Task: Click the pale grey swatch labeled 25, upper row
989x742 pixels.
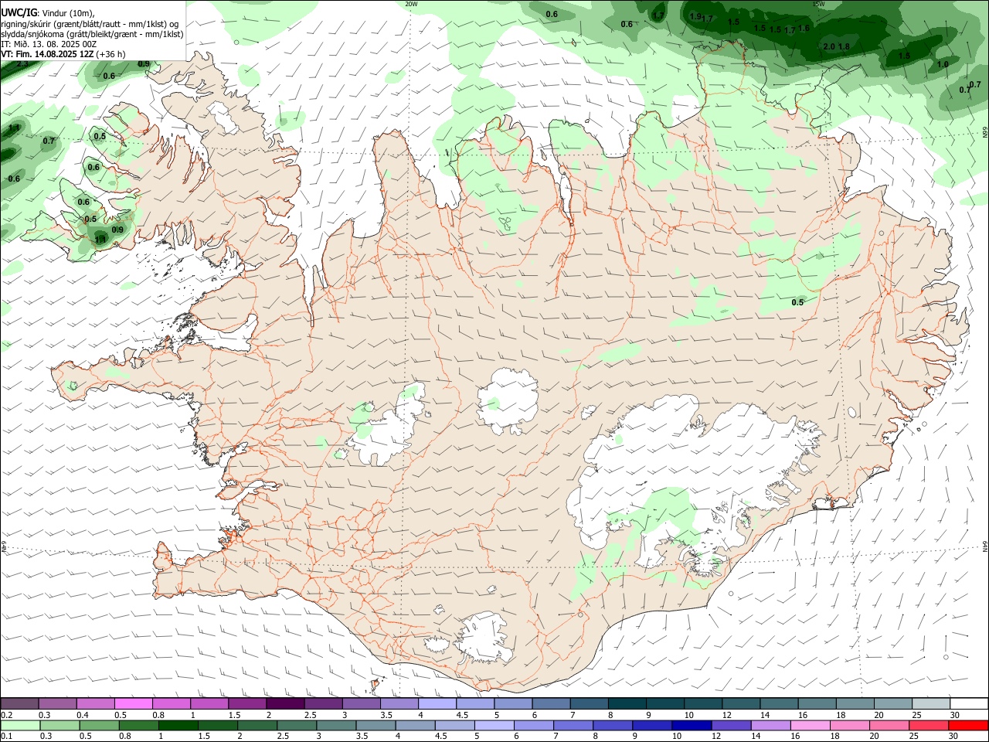Action: click(930, 704)
